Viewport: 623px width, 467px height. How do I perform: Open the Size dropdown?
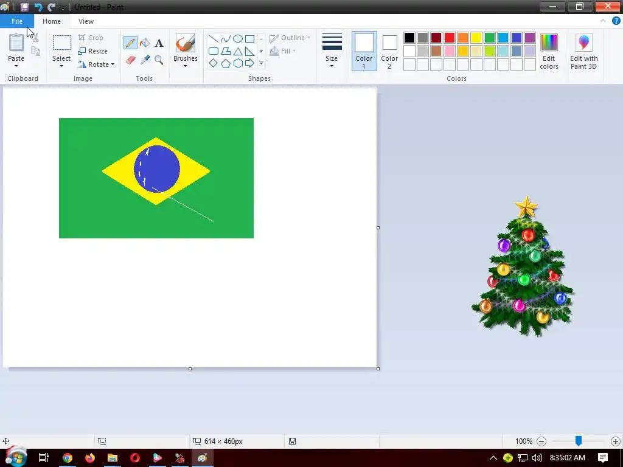pos(332,51)
